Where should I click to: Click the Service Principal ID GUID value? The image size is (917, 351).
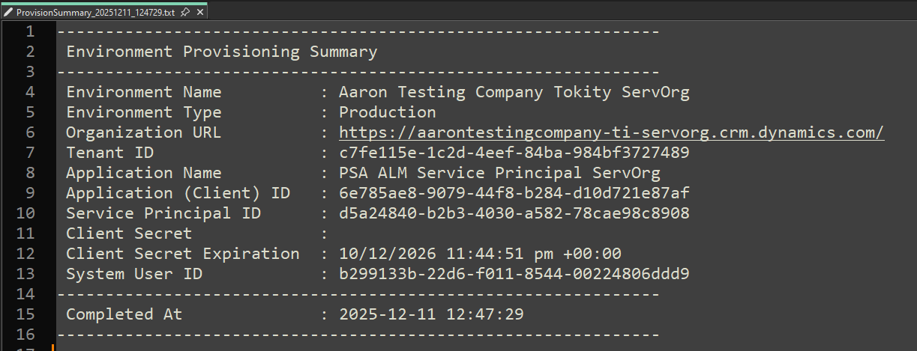[x=514, y=213]
